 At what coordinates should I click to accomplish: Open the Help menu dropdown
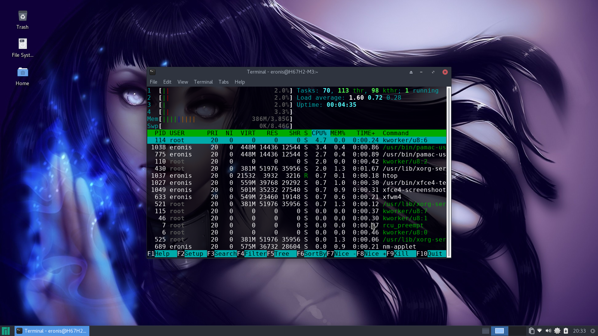point(240,82)
